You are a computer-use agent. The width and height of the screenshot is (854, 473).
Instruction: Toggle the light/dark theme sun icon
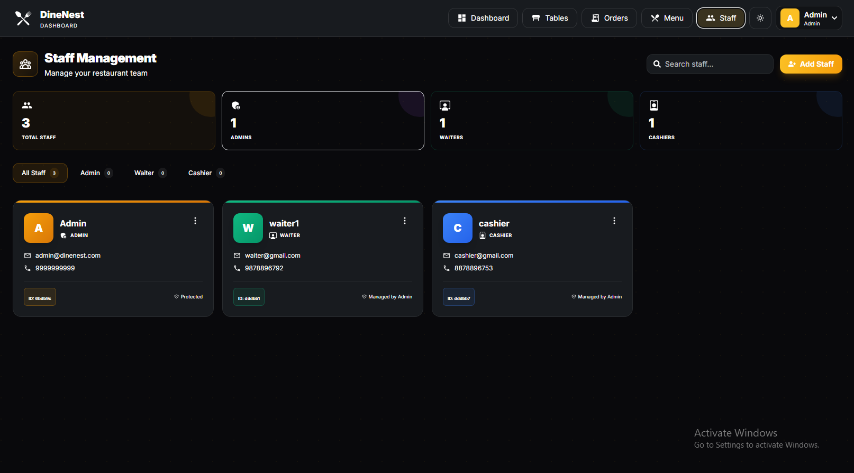tap(760, 18)
